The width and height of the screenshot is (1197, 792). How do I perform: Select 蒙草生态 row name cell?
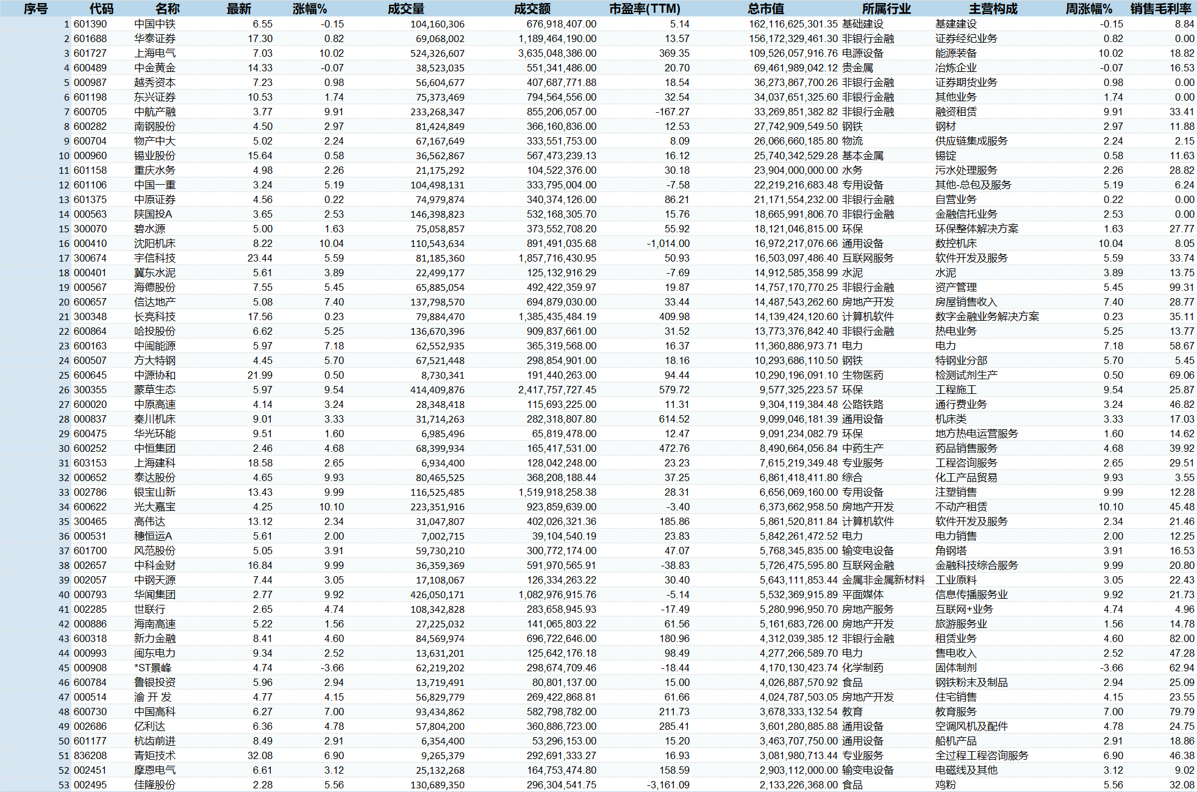(155, 390)
